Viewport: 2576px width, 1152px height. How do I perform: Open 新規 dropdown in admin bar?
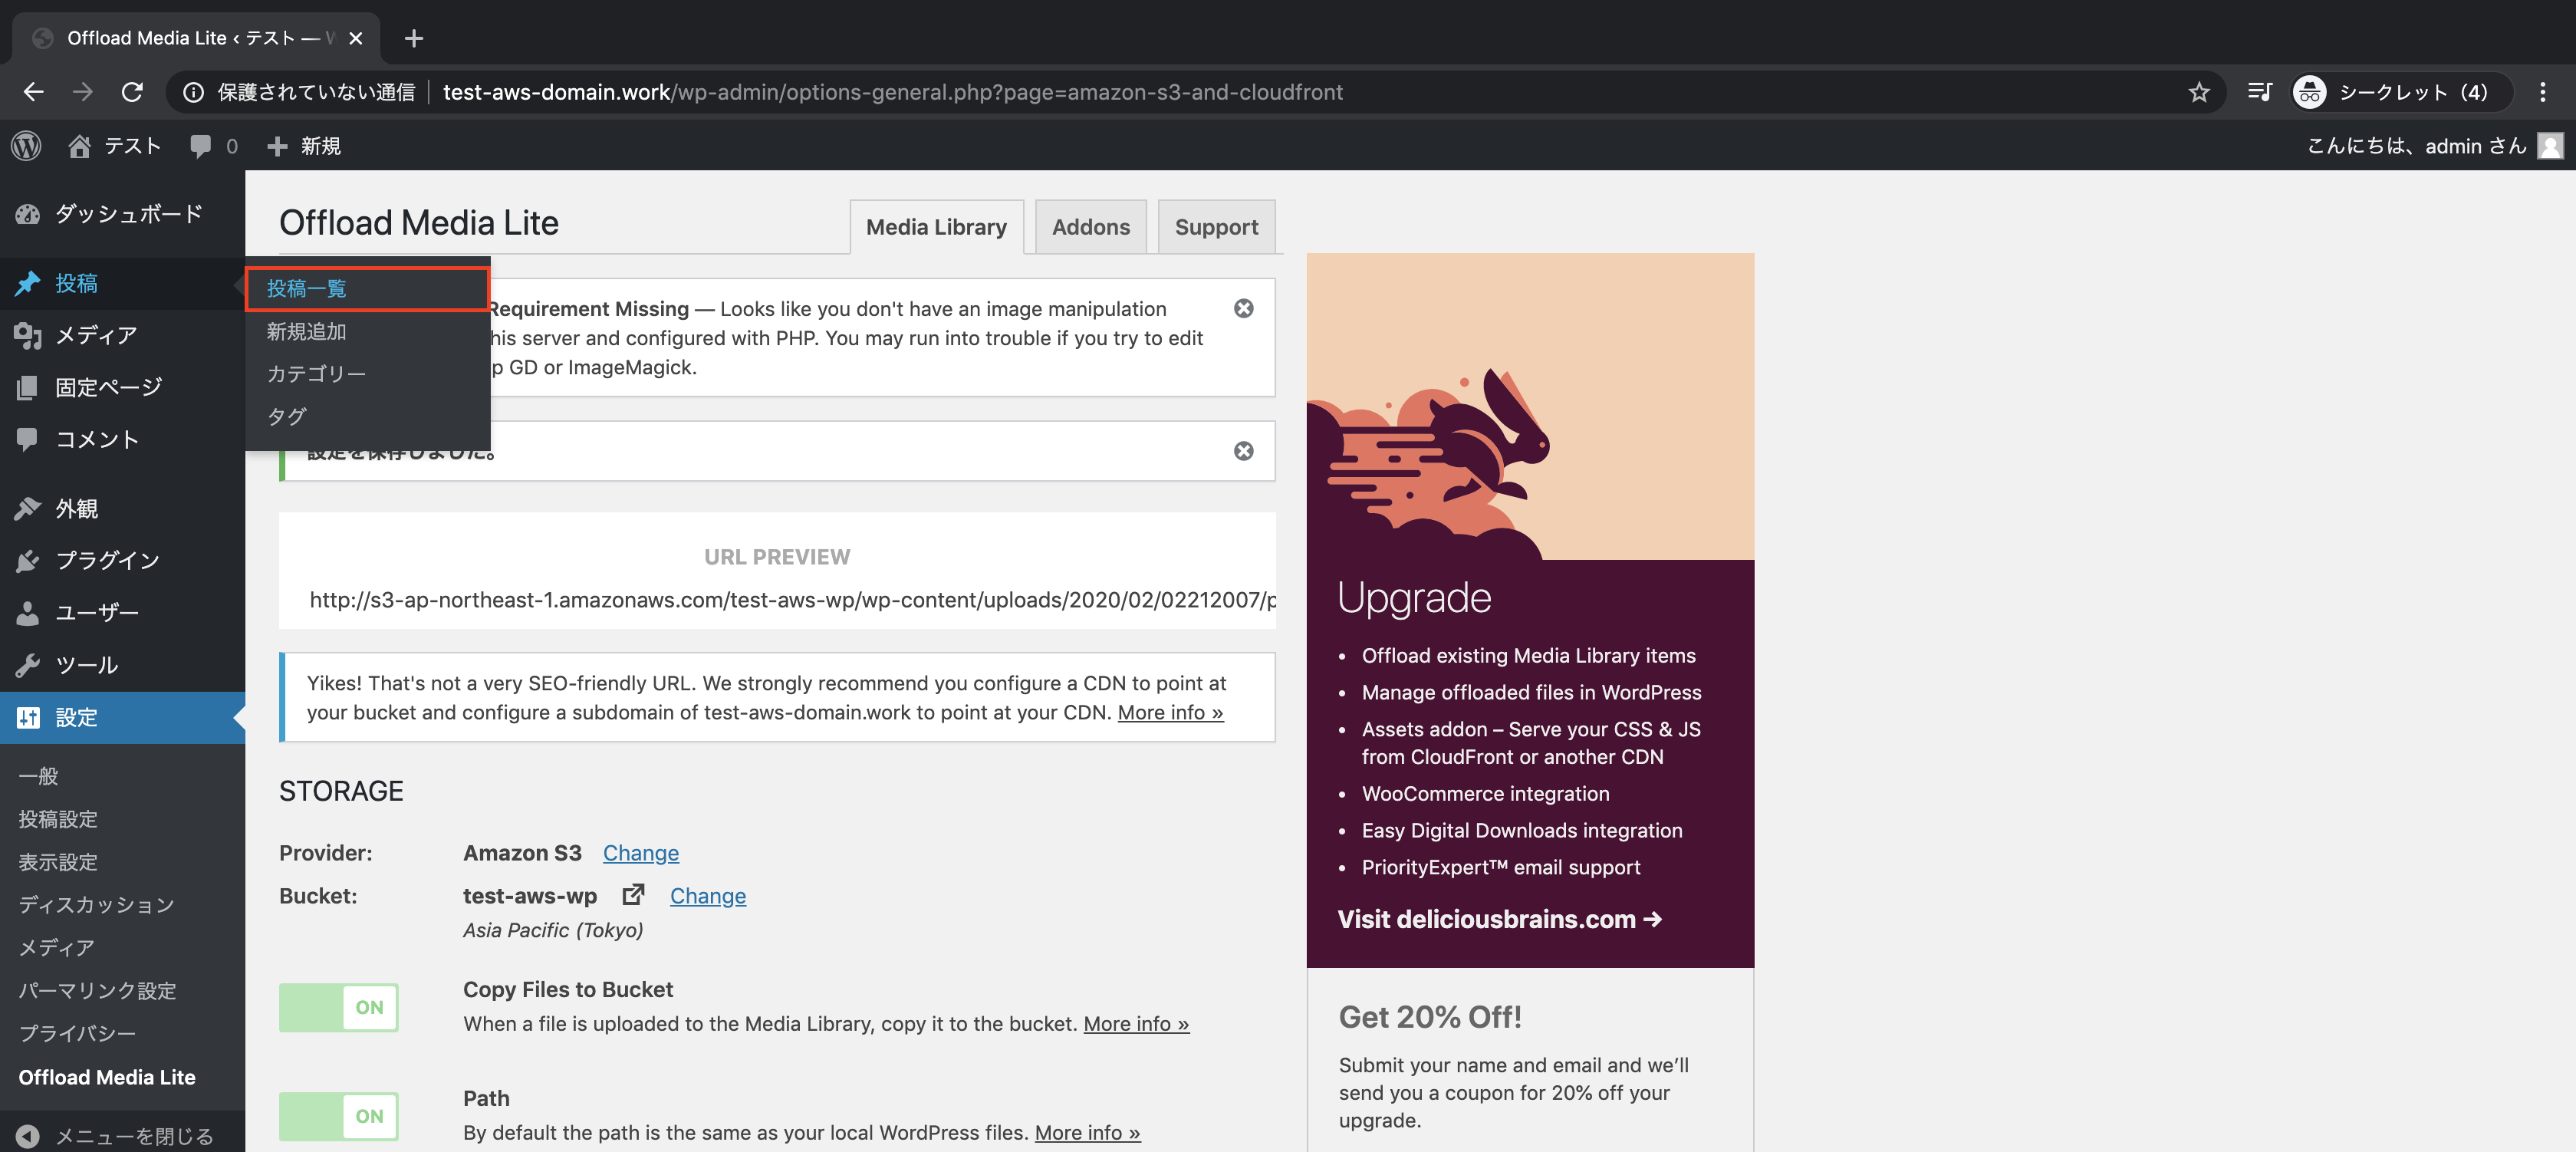pos(305,146)
